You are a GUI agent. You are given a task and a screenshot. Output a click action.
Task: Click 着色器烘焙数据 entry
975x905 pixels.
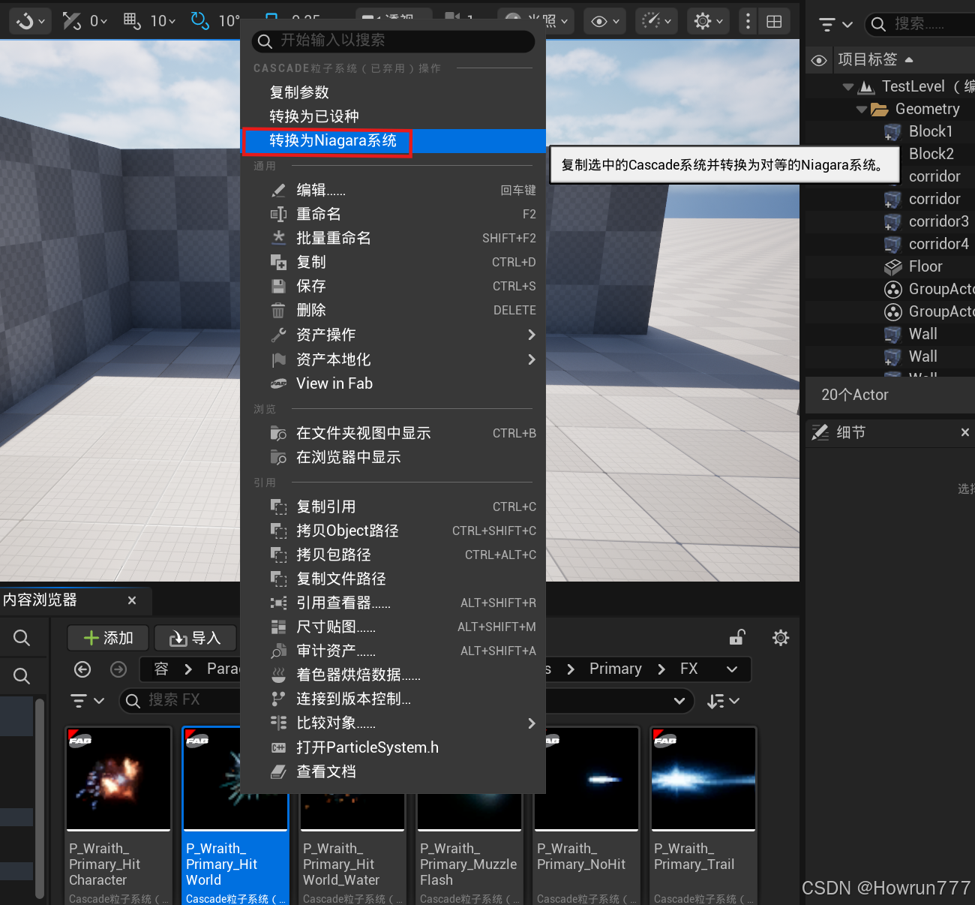[x=358, y=675]
